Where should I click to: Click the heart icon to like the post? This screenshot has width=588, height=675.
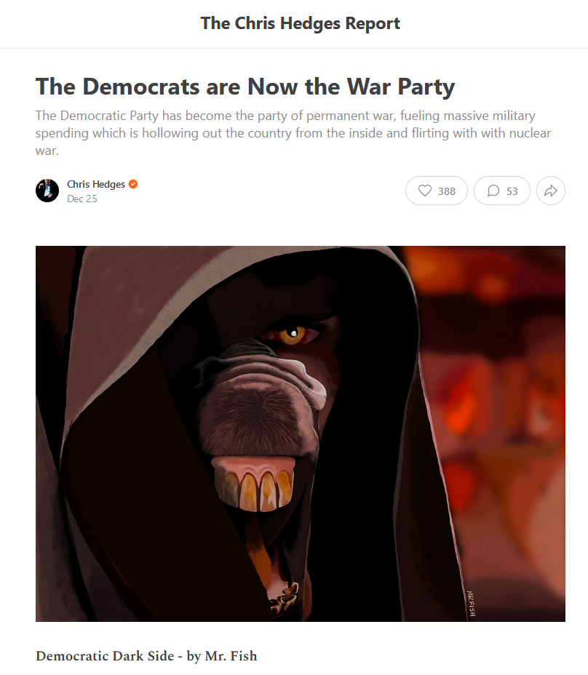[x=425, y=191]
